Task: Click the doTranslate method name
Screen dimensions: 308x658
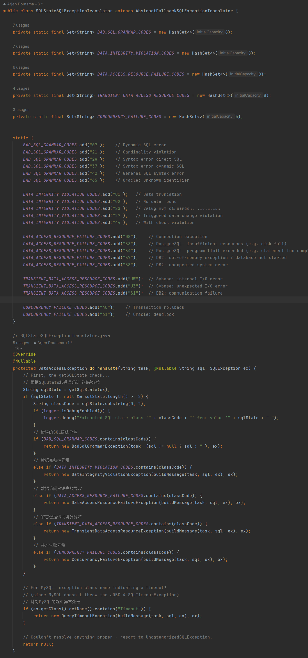Action: pyautogui.click(x=103, y=368)
